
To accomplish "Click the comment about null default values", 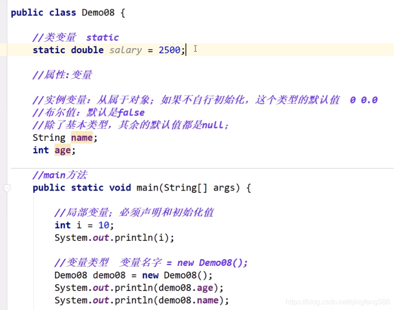I will pos(130,125).
